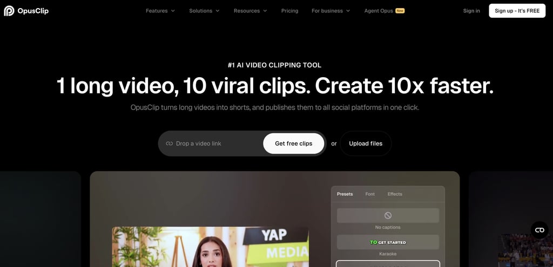Screen dimensions: 553x267
Task: Switch to the Presets tab
Action: (345, 194)
